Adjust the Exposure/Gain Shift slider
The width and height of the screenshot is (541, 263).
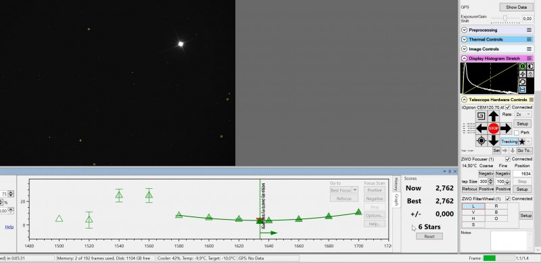(x=505, y=18)
